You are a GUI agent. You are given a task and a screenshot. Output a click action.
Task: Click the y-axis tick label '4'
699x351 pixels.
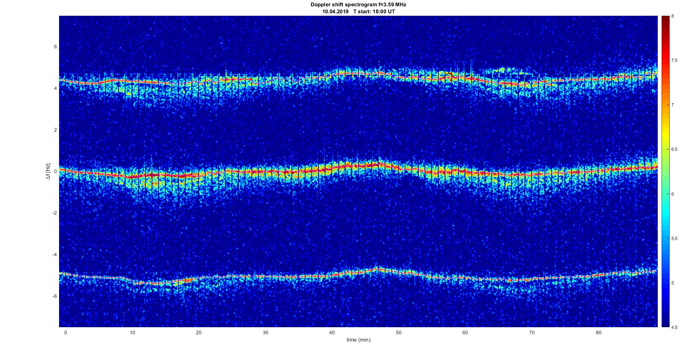pos(56,89)
